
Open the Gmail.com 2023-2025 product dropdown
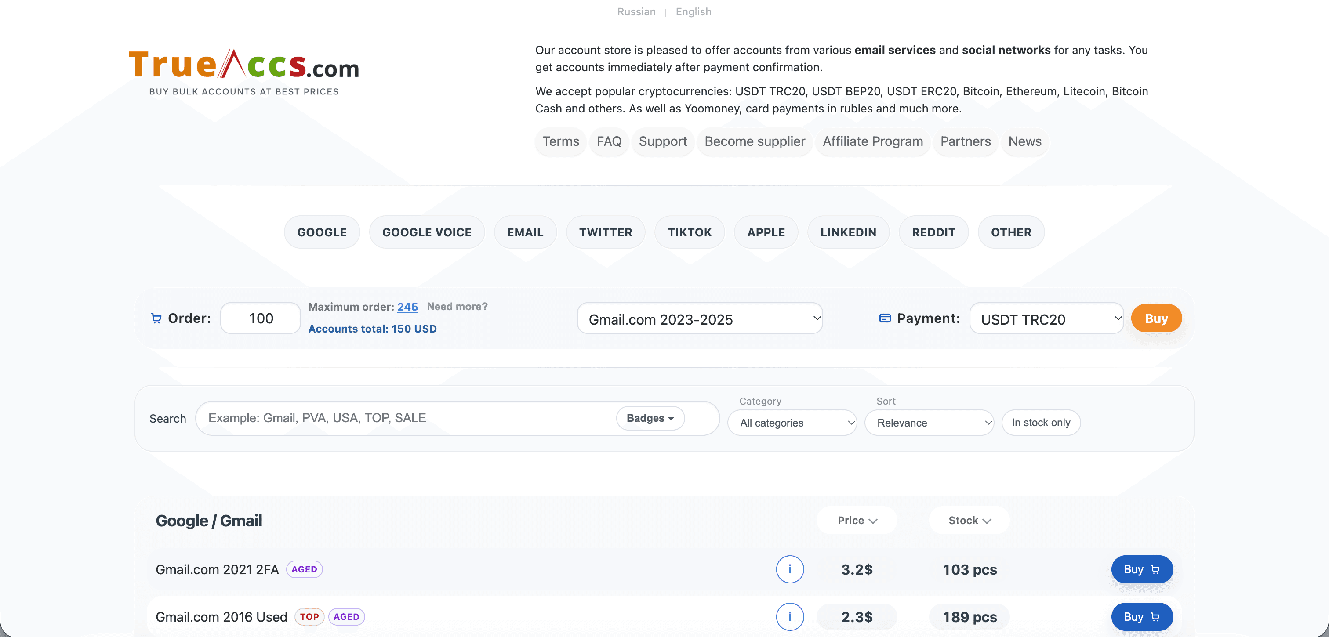coord(700,318)
